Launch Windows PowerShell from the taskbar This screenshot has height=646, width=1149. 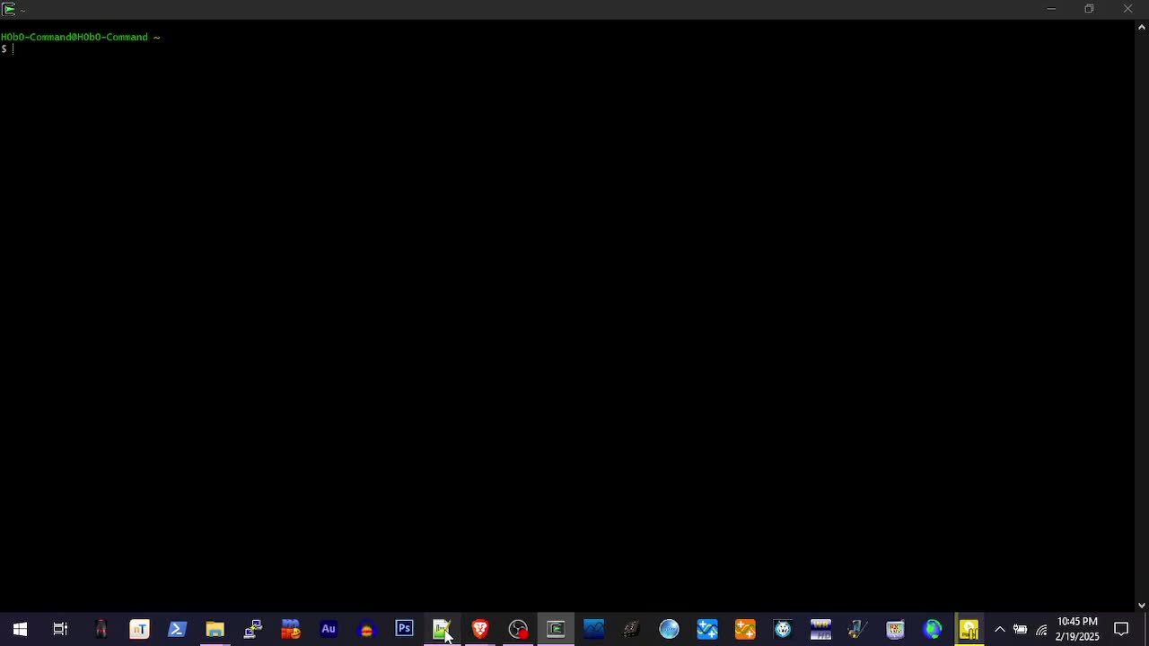[177, 629]
